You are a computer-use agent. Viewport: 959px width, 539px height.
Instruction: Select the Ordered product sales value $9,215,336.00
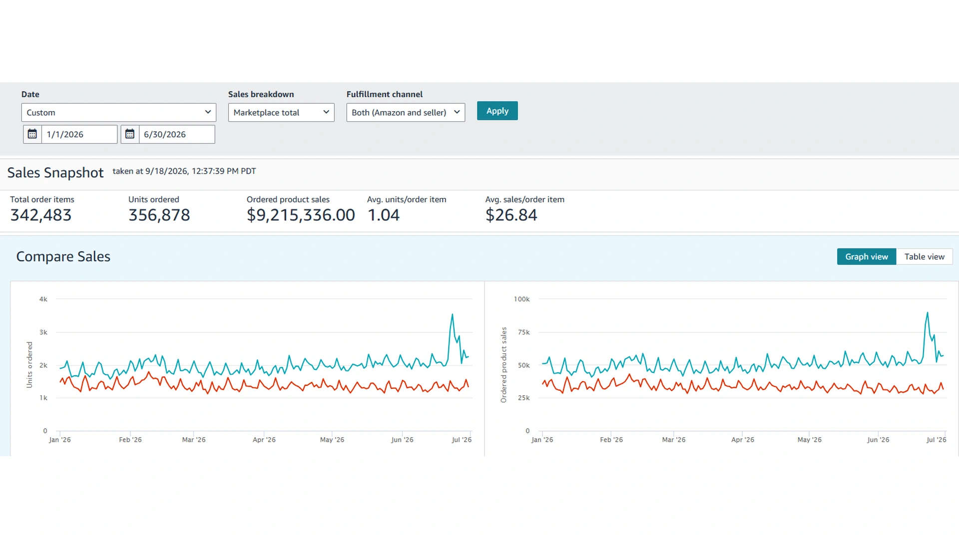click(301, 215)
